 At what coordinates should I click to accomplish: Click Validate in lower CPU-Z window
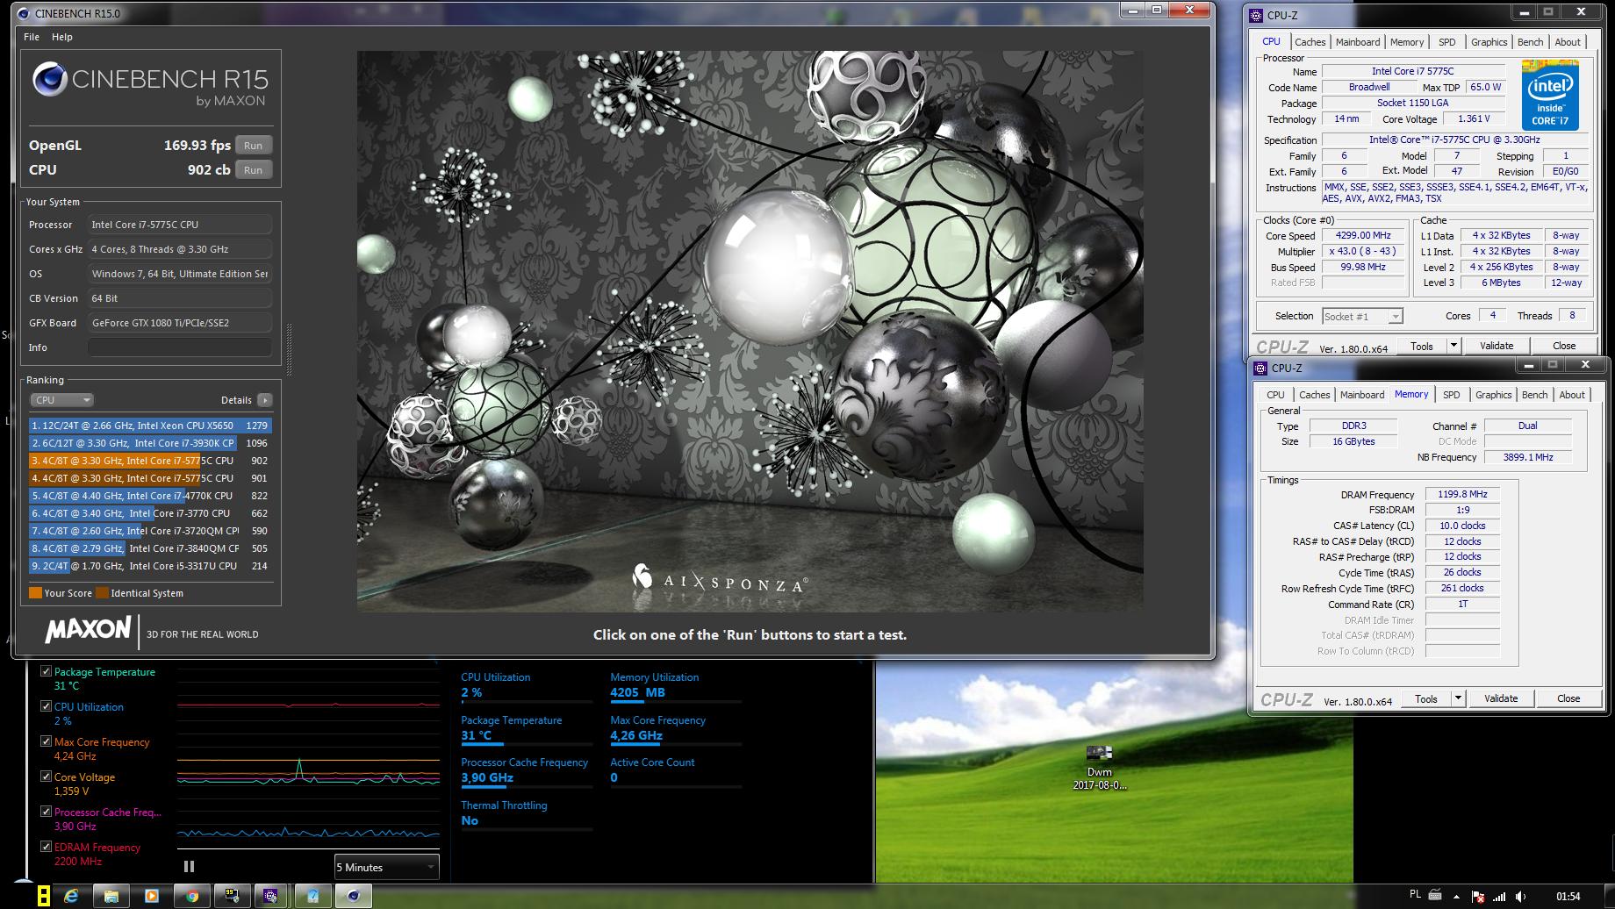coord(1501,698)
